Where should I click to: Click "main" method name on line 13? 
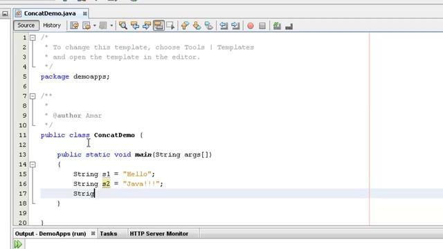[143, 154]
